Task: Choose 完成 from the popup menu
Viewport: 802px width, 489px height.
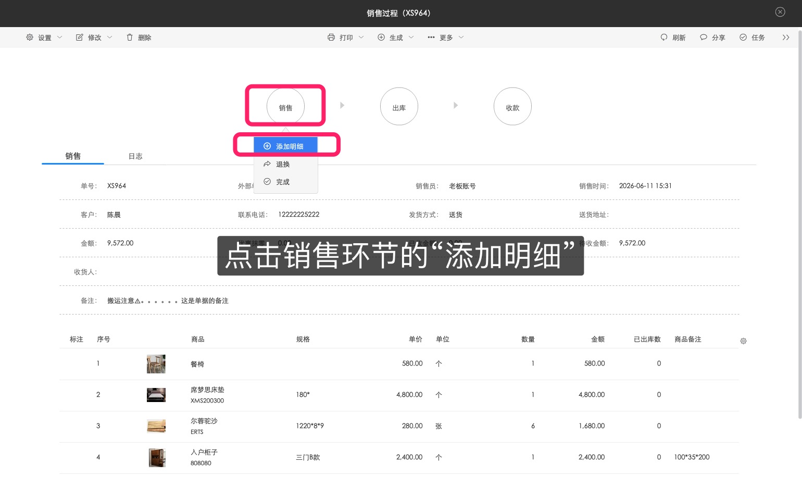Action: (285, 182)
